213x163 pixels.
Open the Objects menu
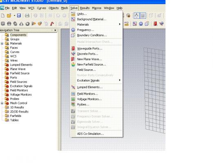pyautogui.click(x=53, y=8)
